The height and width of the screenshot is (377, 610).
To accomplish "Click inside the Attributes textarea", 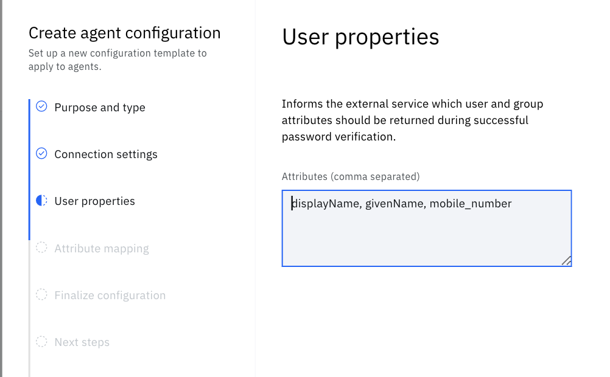I will pyautogui.click(x=427, y=228).
